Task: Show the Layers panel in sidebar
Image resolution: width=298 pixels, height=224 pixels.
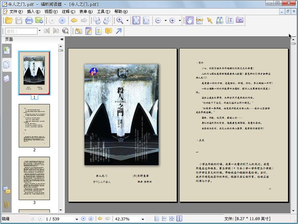Action: tap(7, 78)
